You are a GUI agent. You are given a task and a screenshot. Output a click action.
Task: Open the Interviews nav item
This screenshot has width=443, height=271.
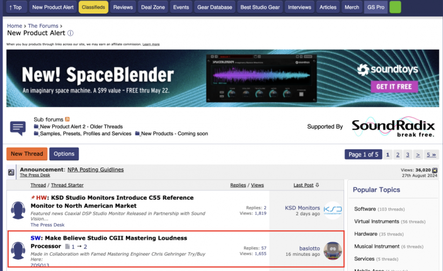[299, 7]
